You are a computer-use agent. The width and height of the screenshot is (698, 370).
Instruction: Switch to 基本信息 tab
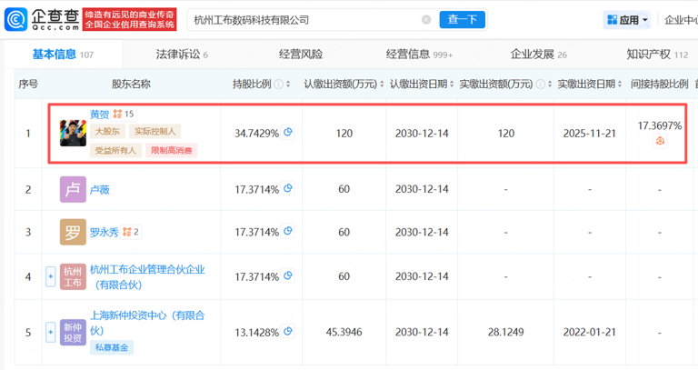pos(64,55)
